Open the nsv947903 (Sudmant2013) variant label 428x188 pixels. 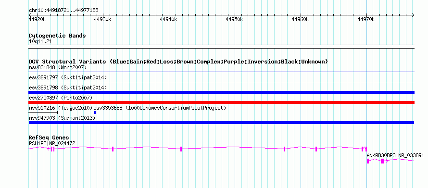(62, 118)
